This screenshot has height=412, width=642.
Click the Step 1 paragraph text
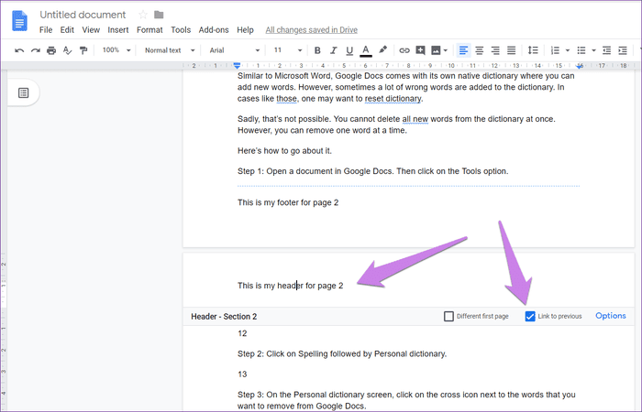(372, 171)
